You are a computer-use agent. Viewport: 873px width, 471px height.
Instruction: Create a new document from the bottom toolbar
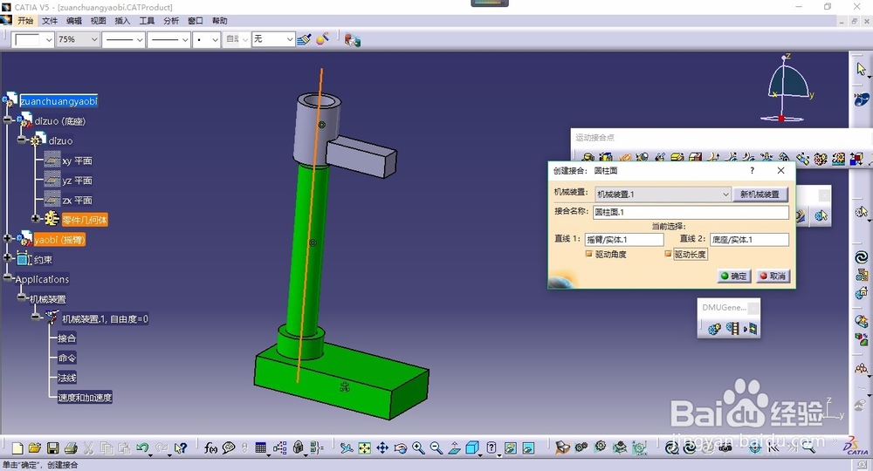(x=17, y=448)
